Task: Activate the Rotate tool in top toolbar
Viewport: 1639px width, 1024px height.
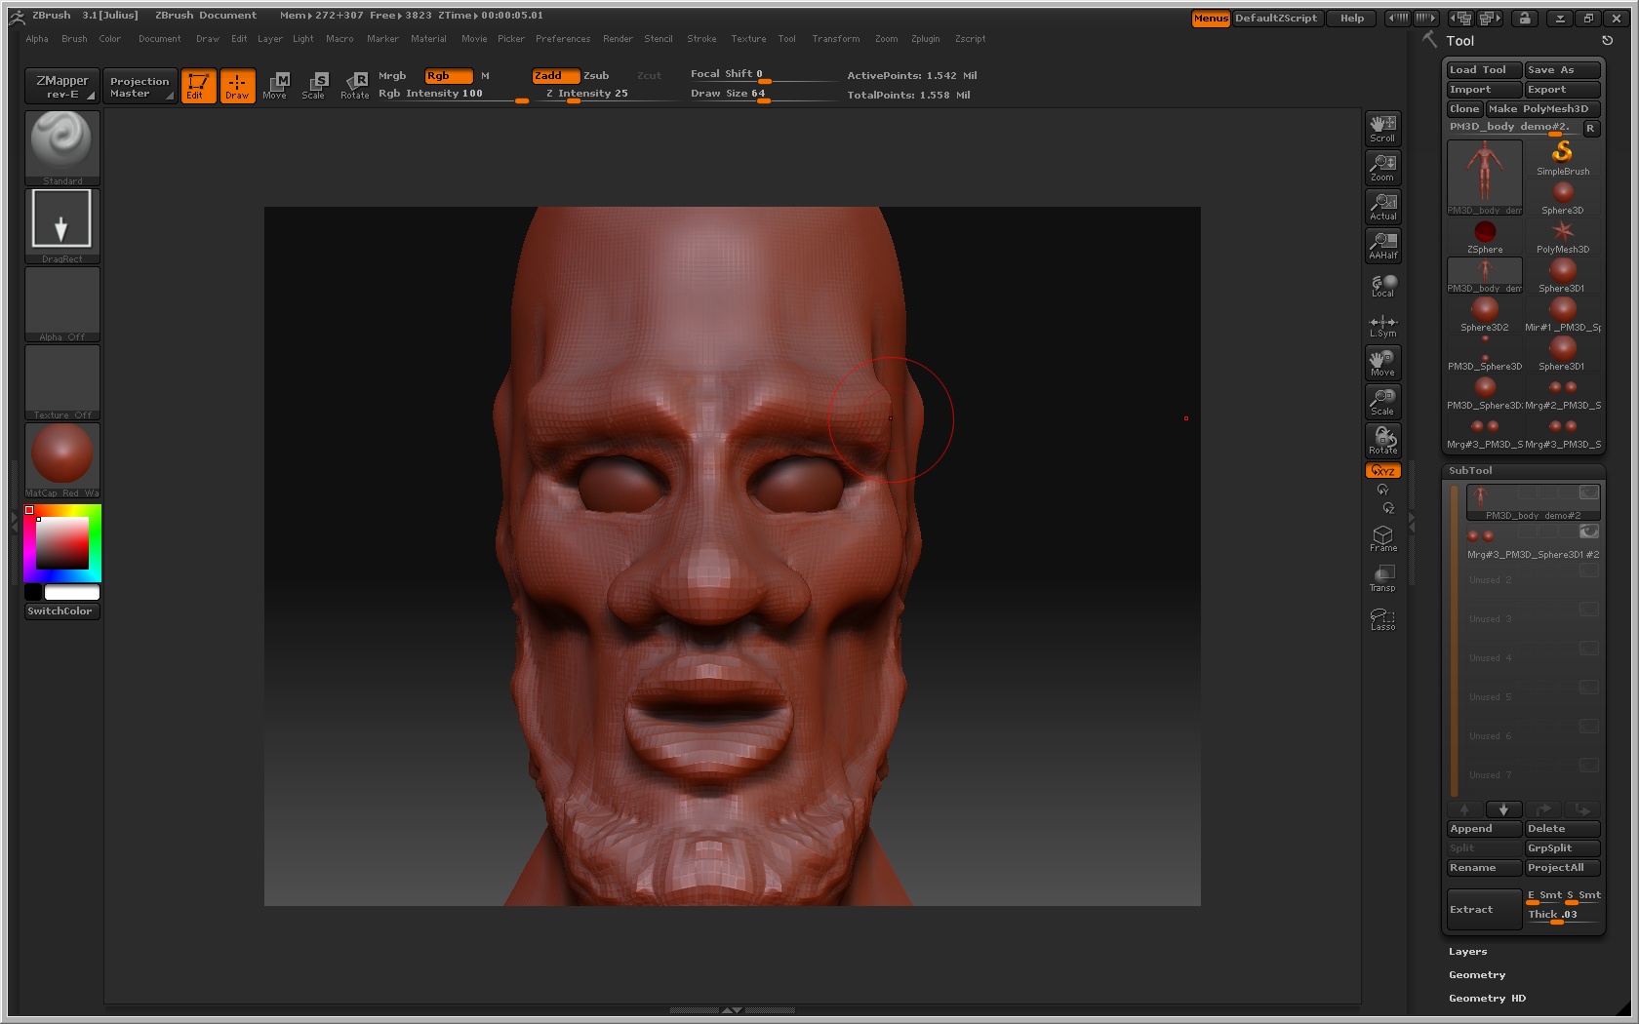Action: coord(354,85)
